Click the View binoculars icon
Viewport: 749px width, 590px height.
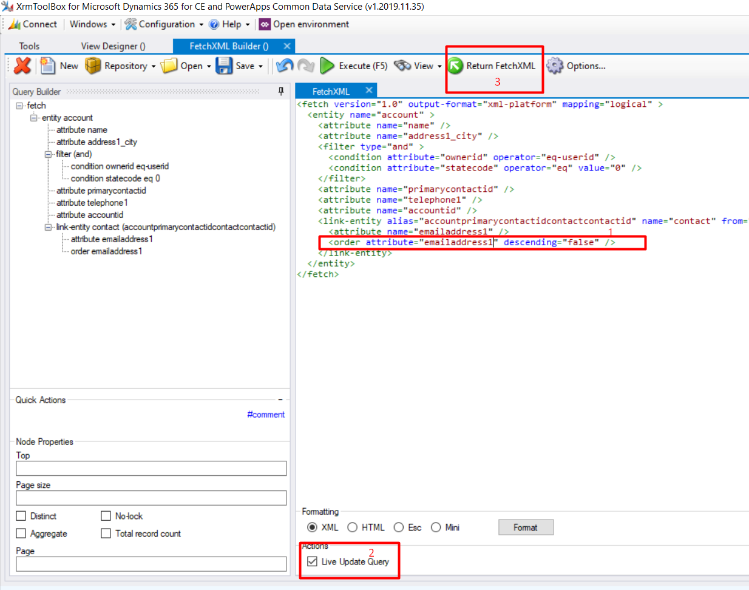[x=402, y=66]
